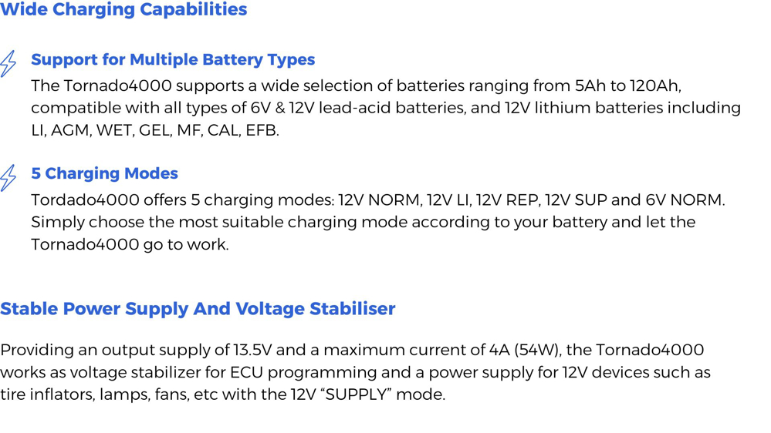Click the lightning bolt beside Support for Multiple Battery Types

click(x=8, y=63)
